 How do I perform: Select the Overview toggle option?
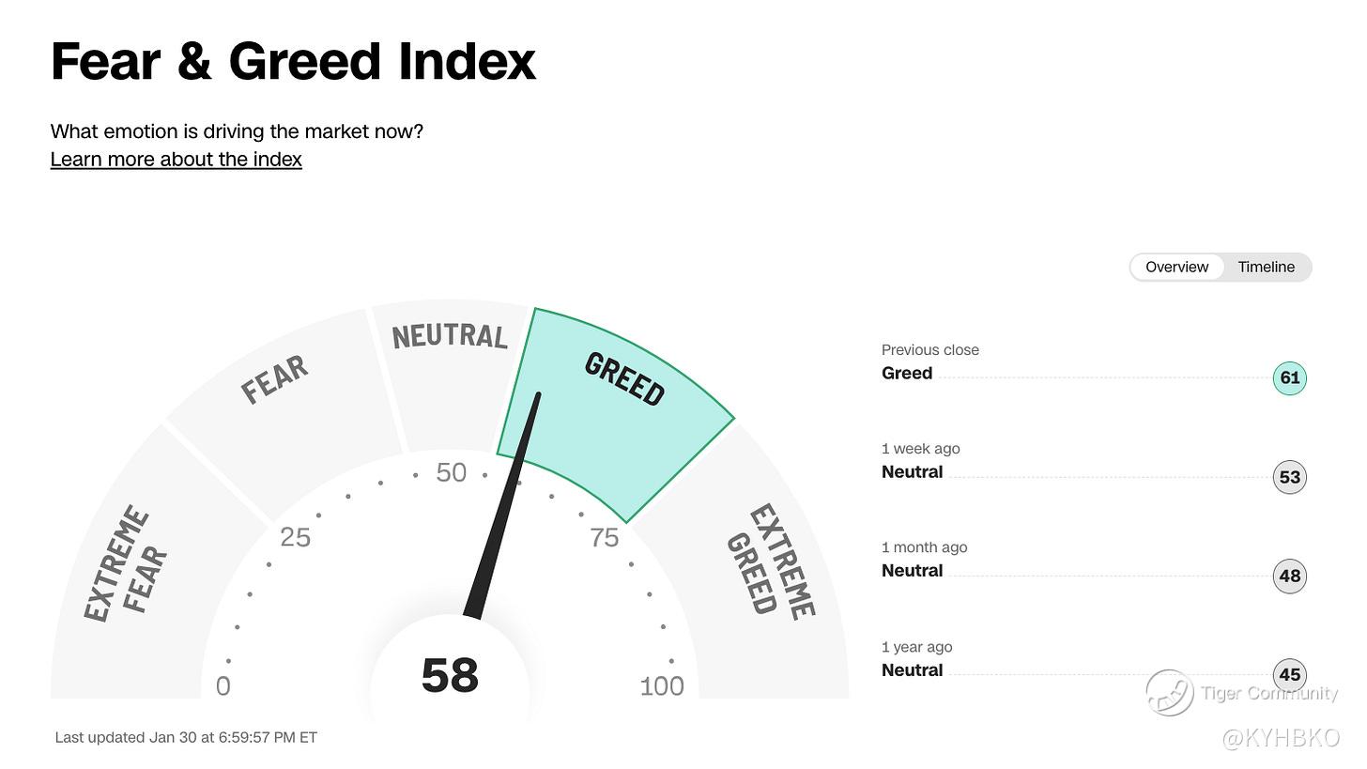[x=1176, y=267]
